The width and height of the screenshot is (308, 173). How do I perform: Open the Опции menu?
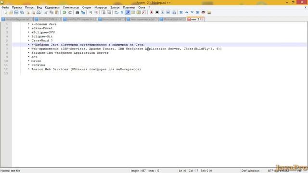(x=87, y=8)
